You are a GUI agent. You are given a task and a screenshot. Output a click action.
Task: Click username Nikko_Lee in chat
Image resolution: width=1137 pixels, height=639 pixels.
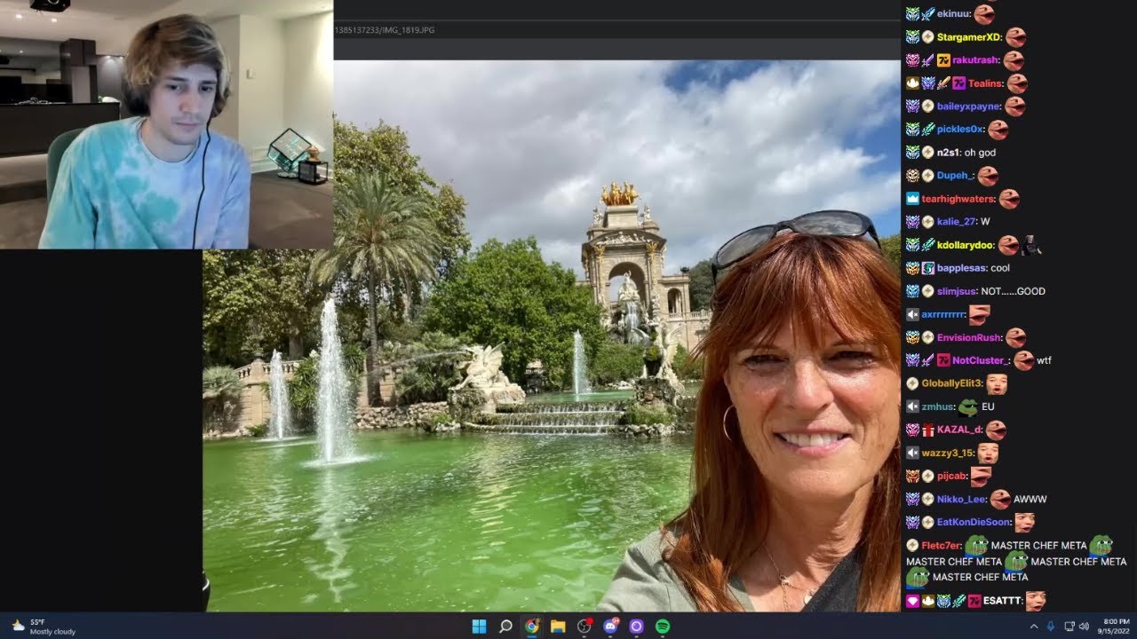point(961,499)
